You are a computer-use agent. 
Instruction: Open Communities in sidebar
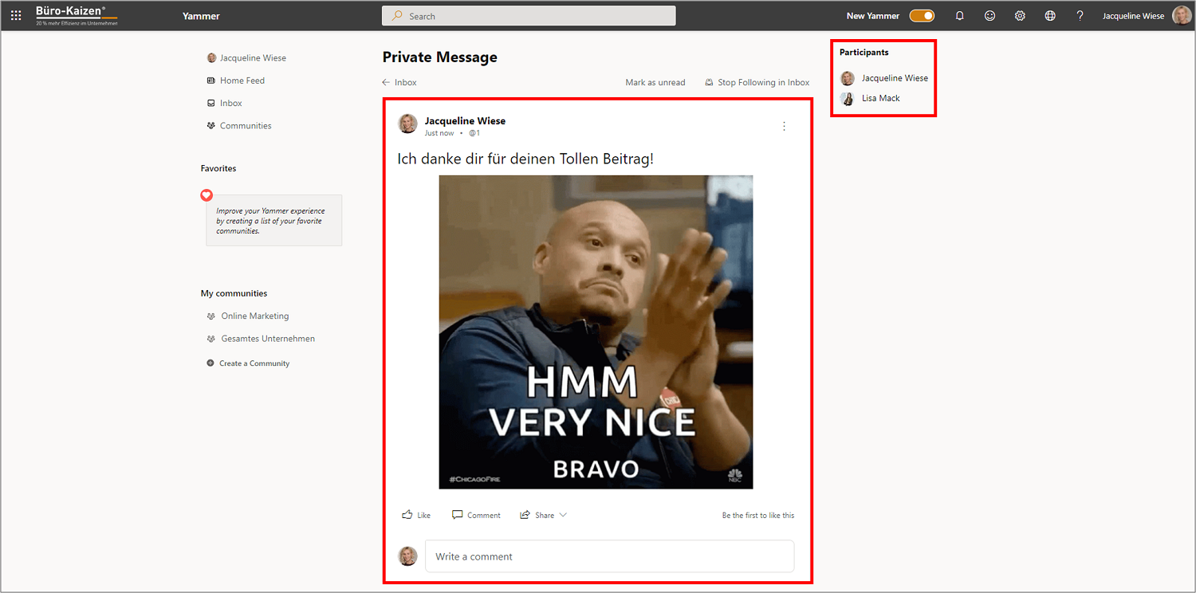246,126
